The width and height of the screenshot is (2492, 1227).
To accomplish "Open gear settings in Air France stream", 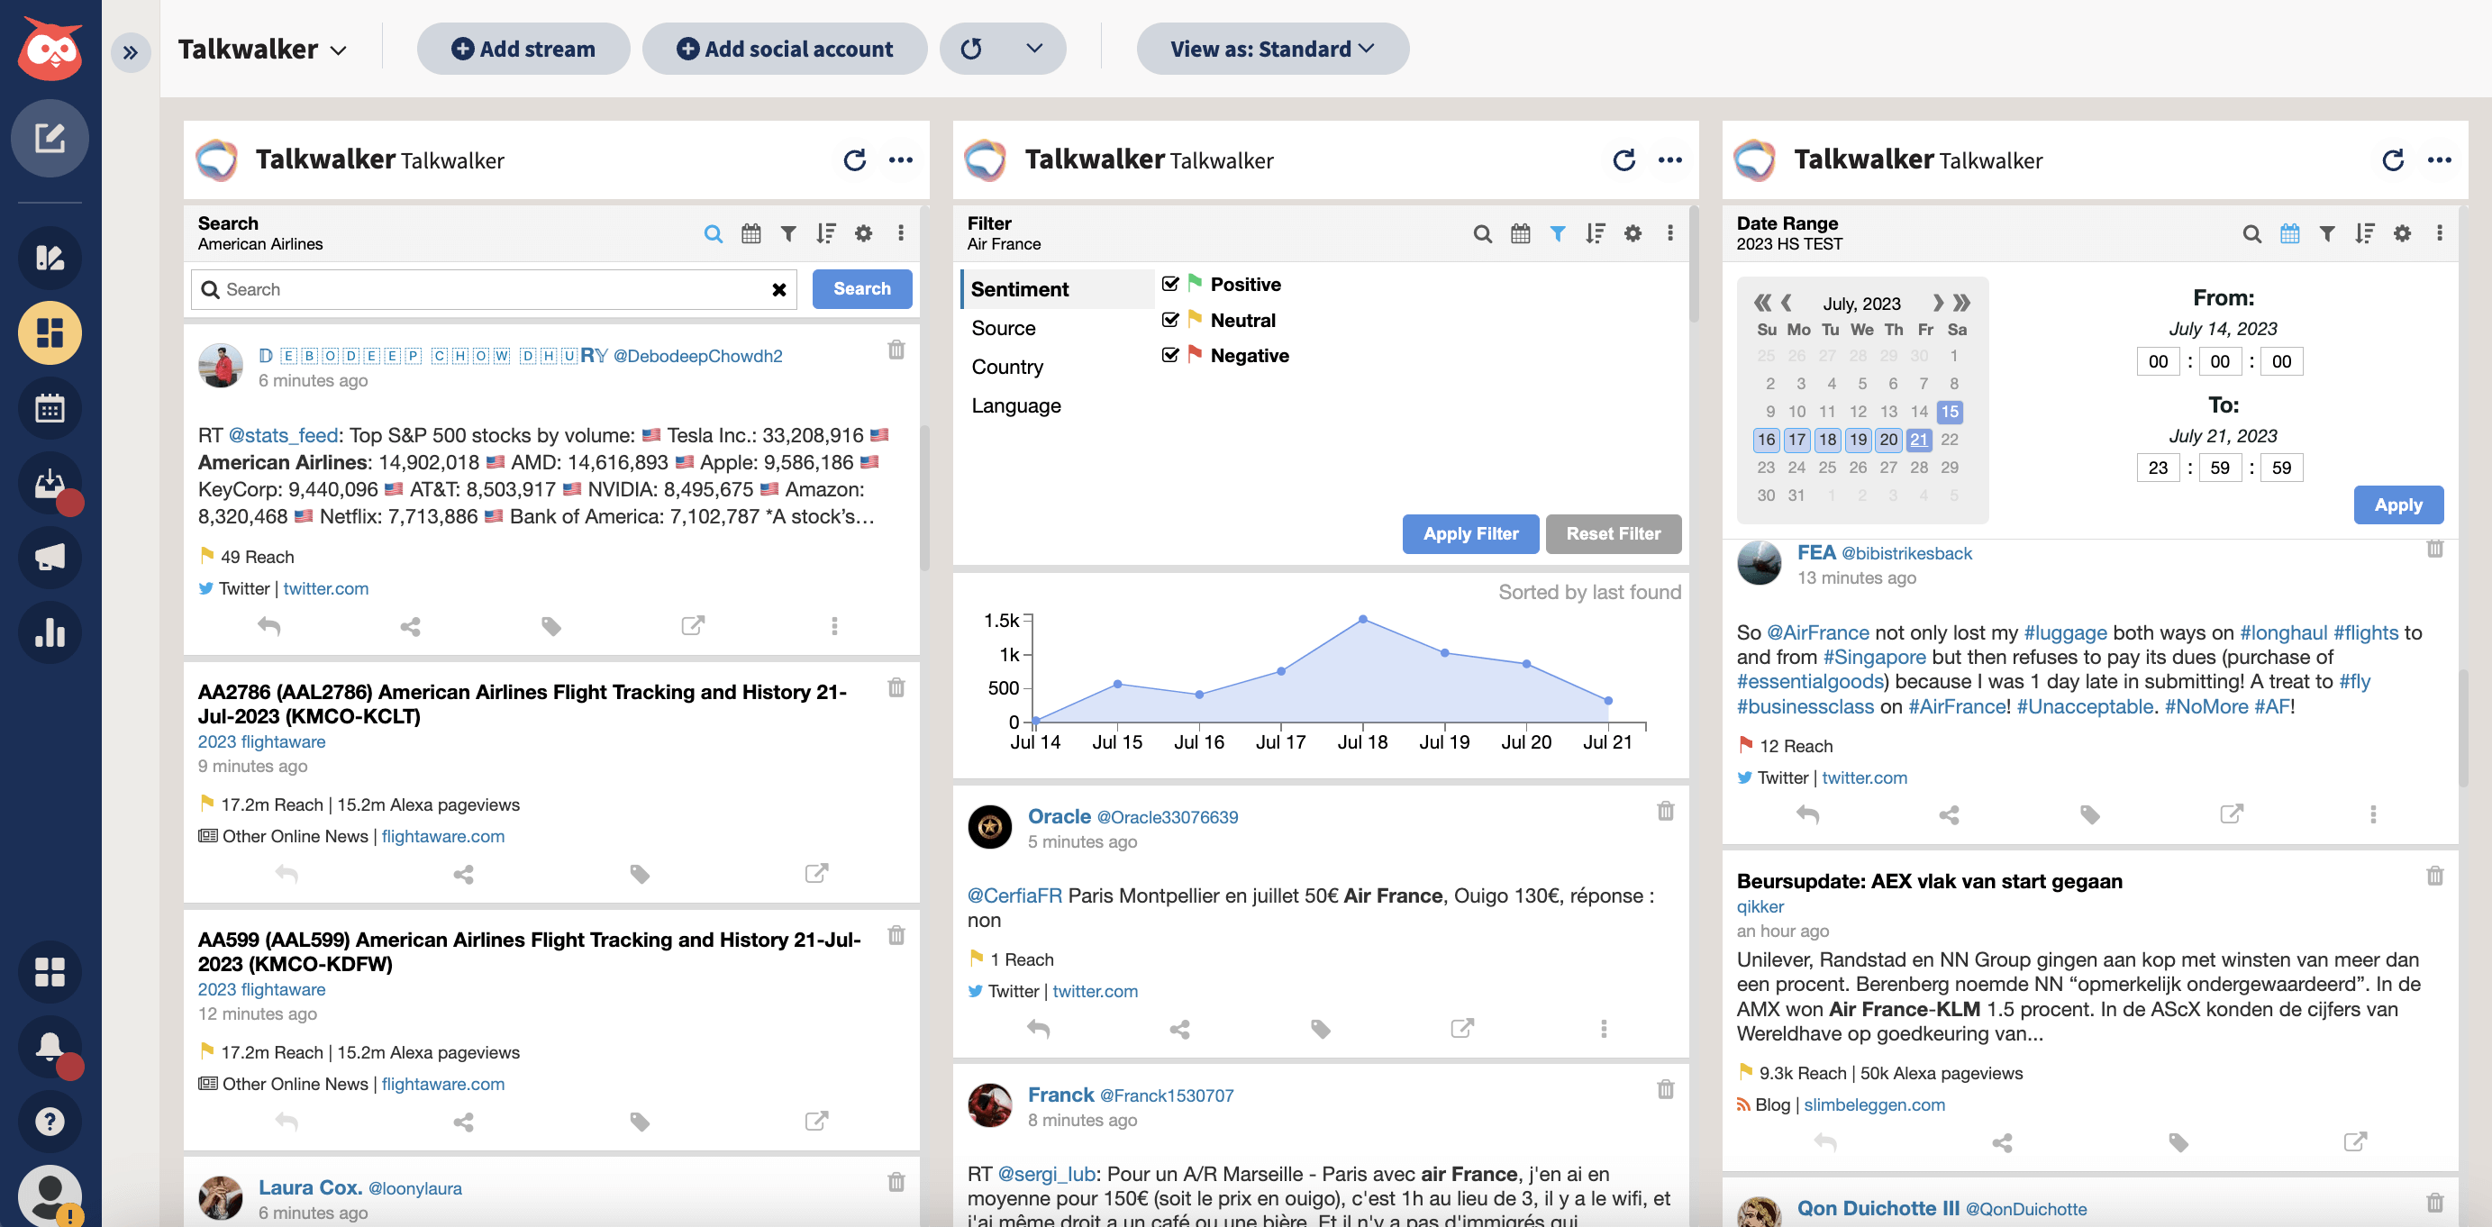I will [x=1632, y=233].
